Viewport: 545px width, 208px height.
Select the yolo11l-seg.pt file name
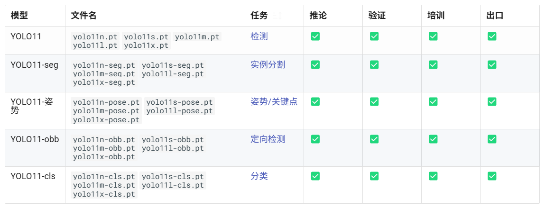pyautogui.click(x=173, y=73)
